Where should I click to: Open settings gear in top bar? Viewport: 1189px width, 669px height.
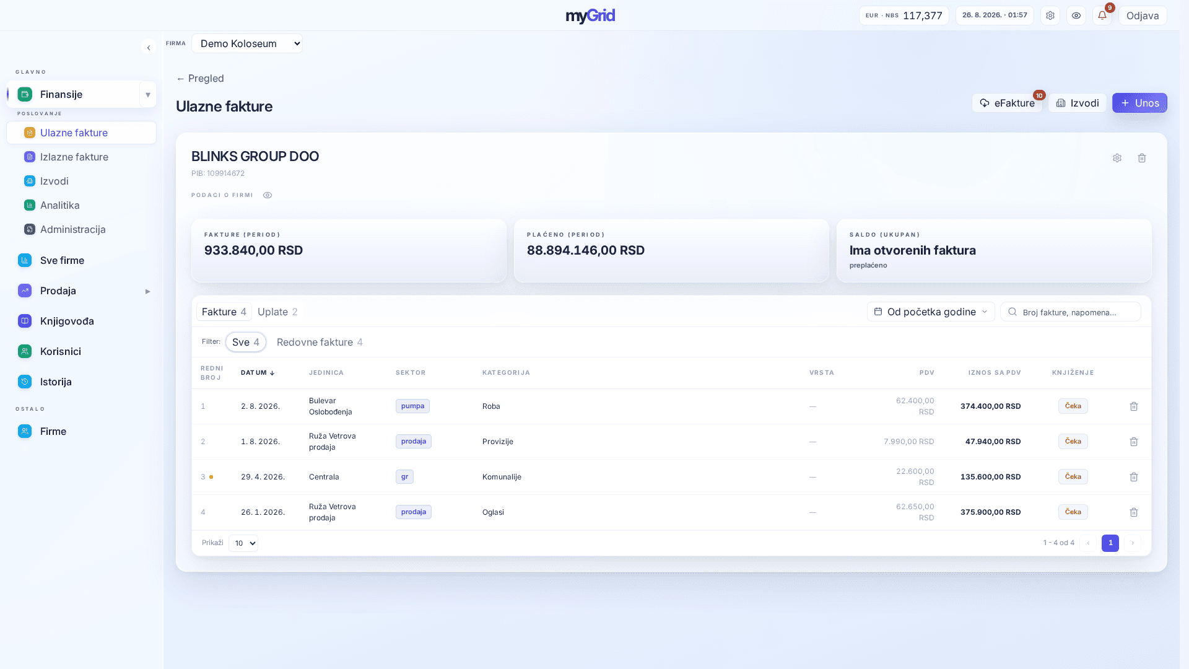coord(1050,15)
